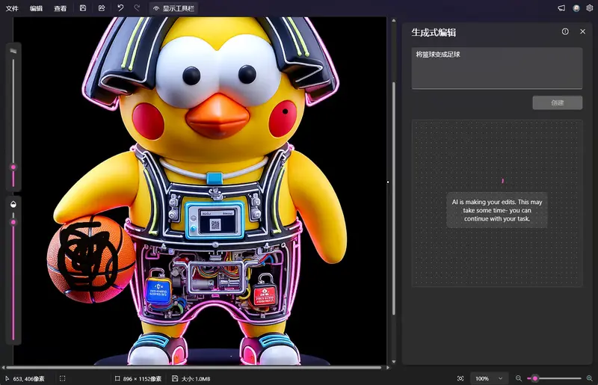Click the 创建 button
The image size is (598, 385).
557,102
